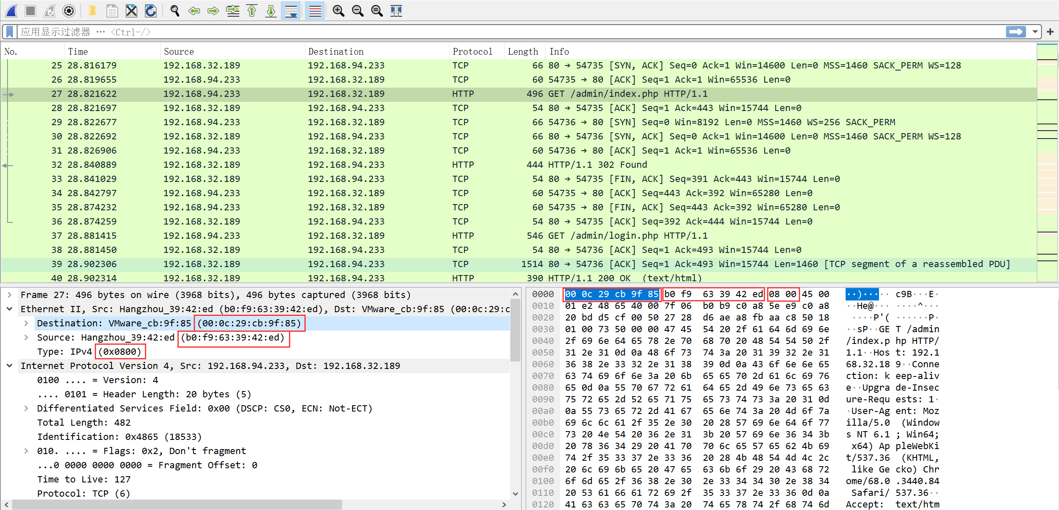
Task: Click the add filter plus button
Action: [1050, 32]
